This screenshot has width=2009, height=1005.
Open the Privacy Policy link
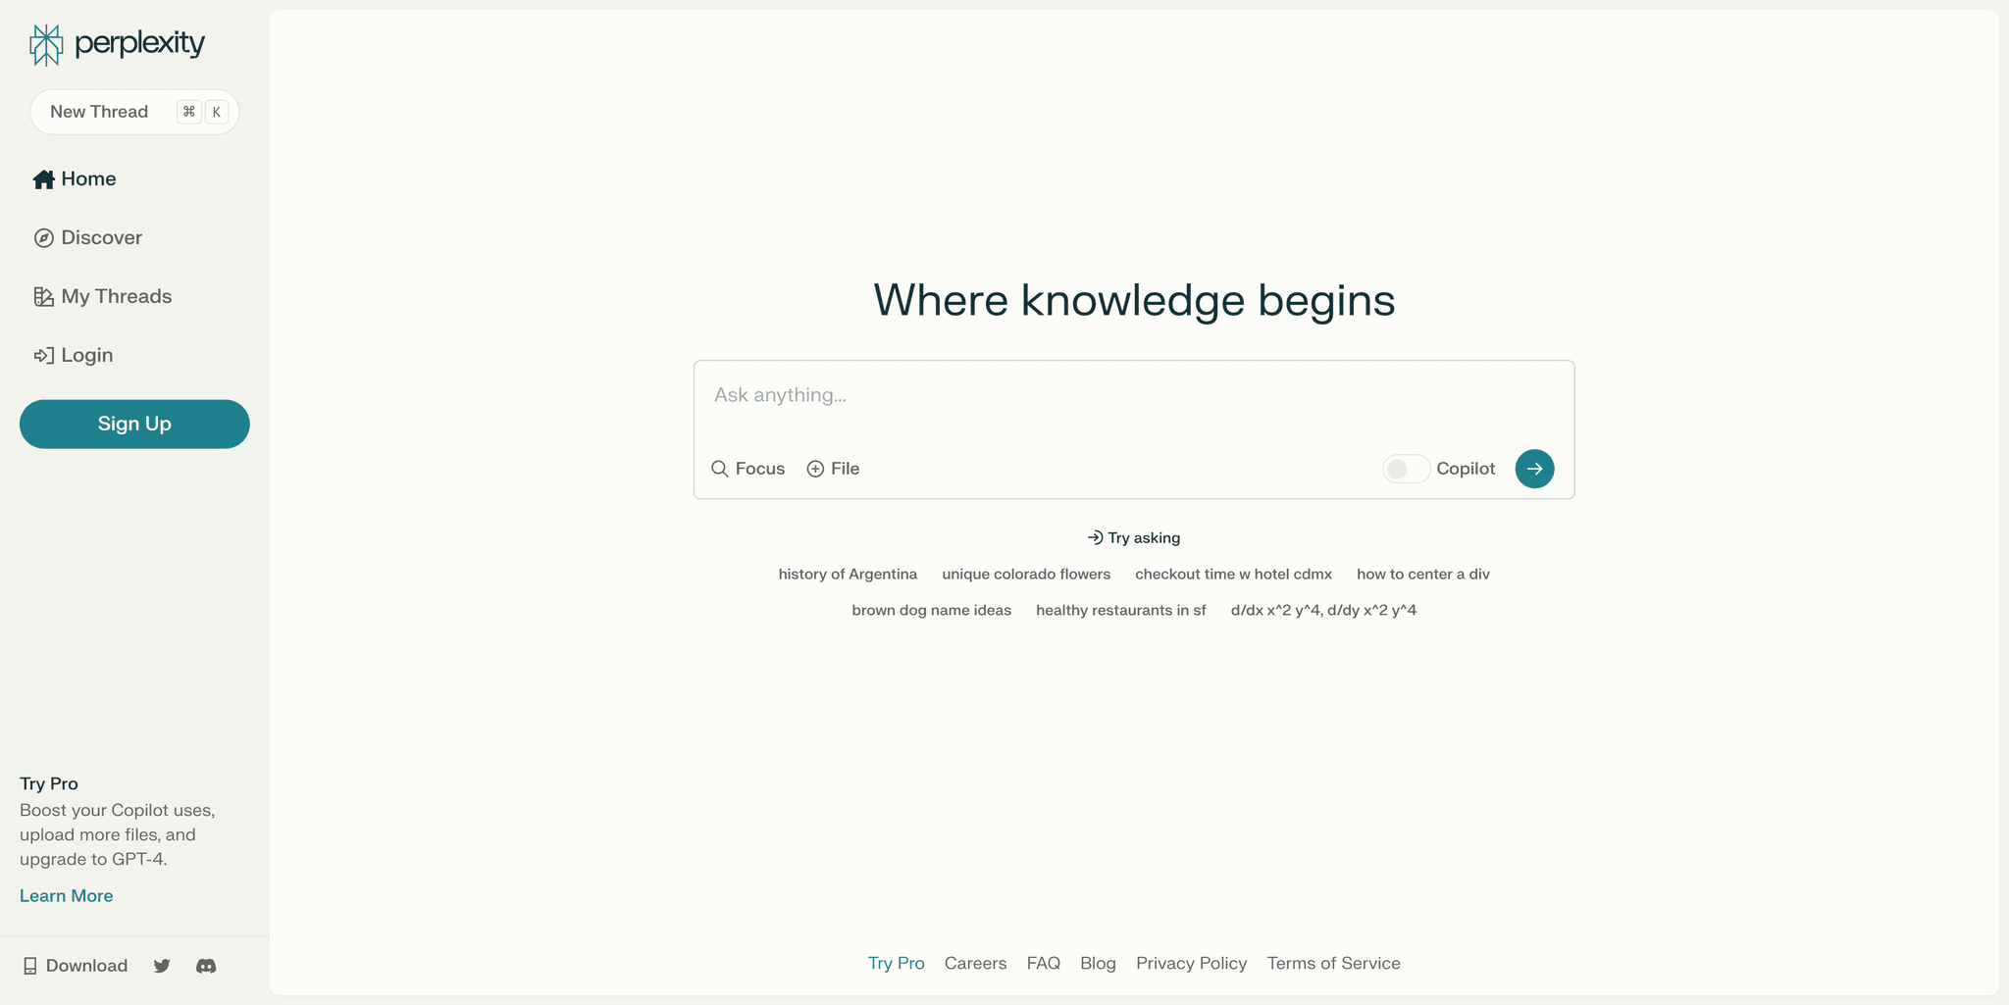pyautogui.click(x=1192, y=963)
